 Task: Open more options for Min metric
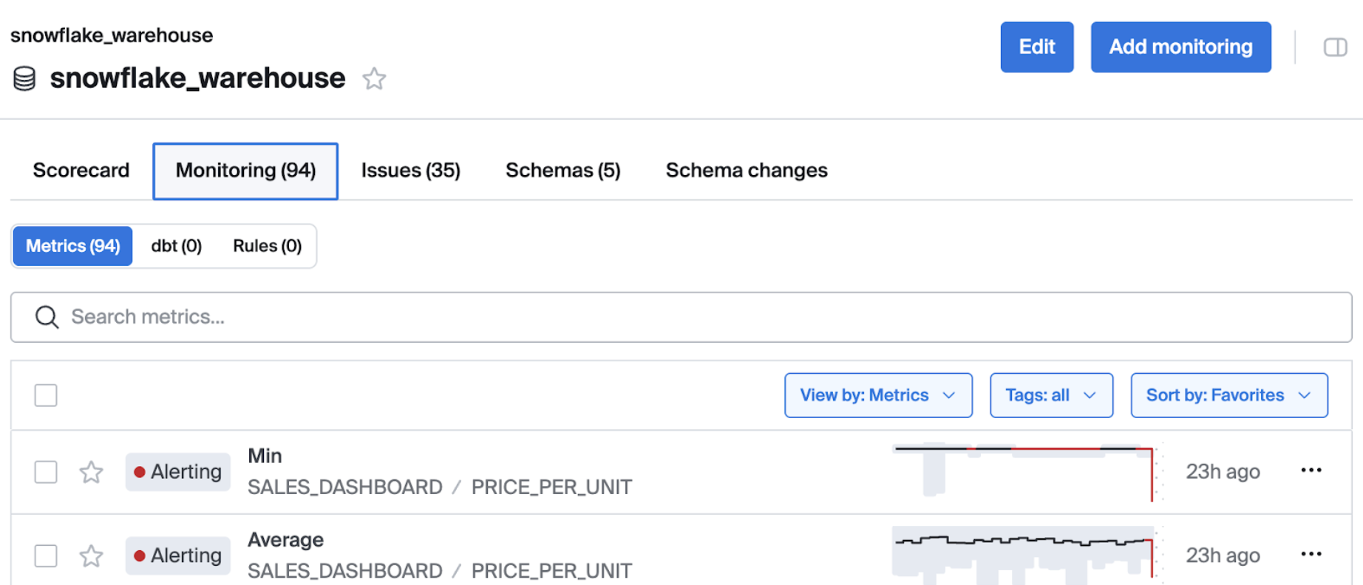[x=1311, y=471]
